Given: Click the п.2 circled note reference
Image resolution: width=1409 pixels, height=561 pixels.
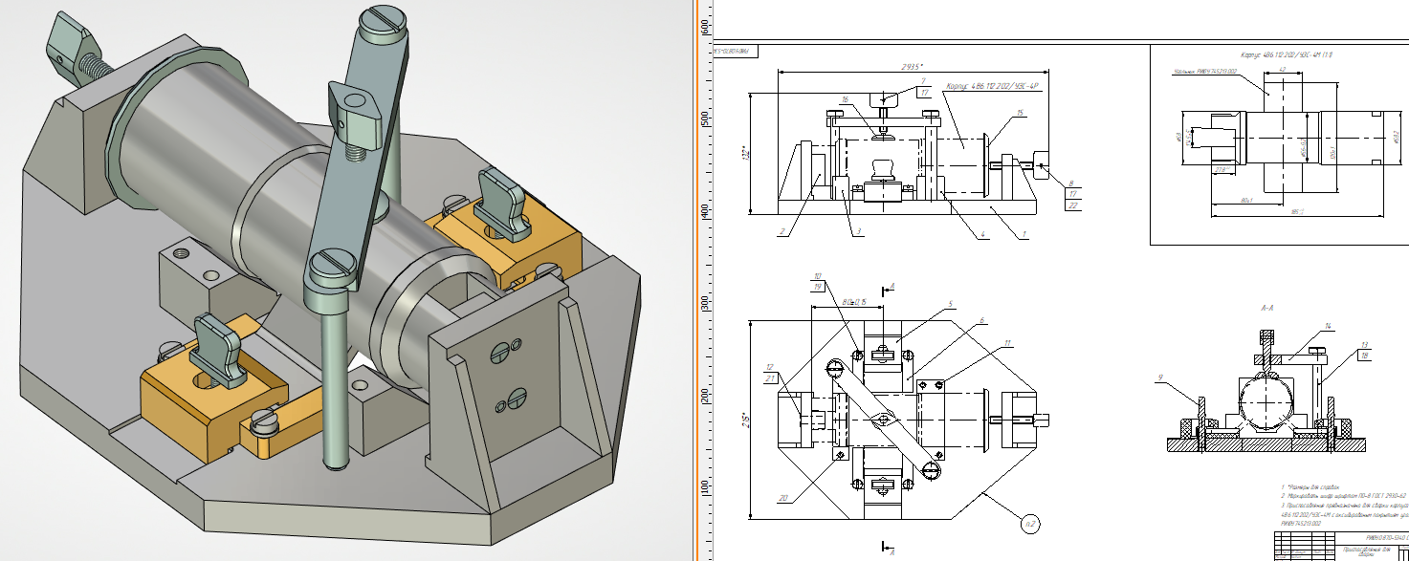Looking at the screenshot, I should pyautogui.click(x=1029, y=524).
